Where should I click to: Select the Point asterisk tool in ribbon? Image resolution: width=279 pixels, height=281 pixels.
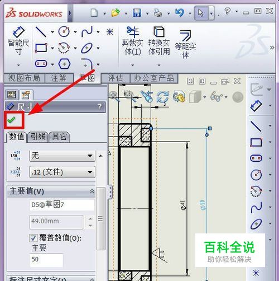(110, 32)
